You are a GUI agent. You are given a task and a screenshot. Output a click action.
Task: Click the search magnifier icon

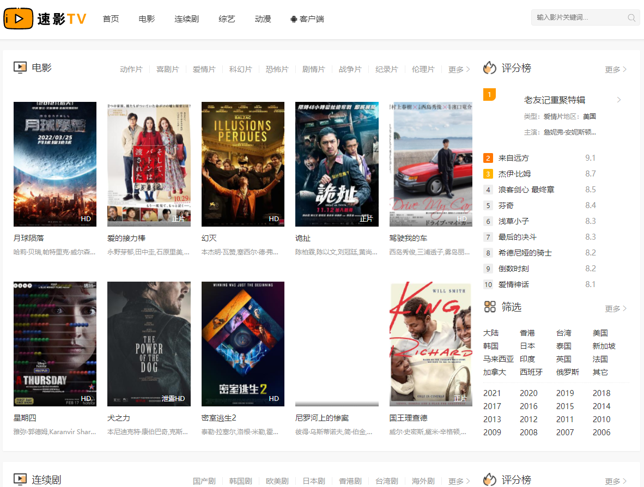click(631, 17)
